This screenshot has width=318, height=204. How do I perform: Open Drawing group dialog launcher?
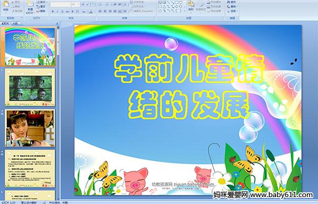[222, 18]
